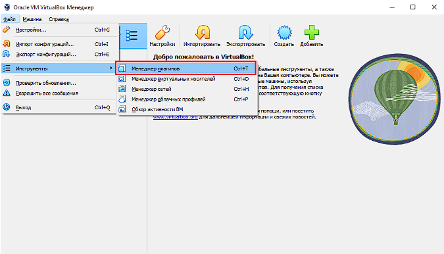This screenshot has width=444, height=254.
Task: Choose Разрешить все сообщения menu entry
Action: click(x=59, y=93)
